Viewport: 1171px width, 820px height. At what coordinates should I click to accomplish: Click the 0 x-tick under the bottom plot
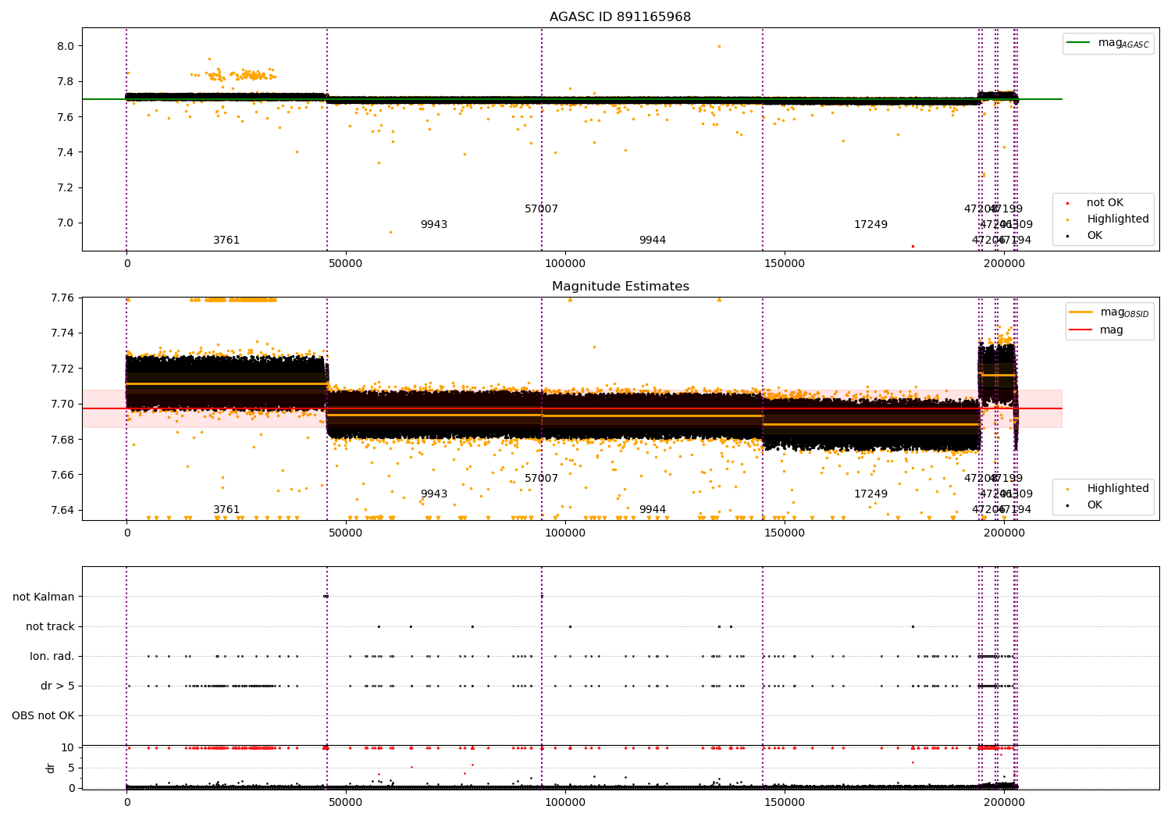pyautogui.click(x=126, y=803)
